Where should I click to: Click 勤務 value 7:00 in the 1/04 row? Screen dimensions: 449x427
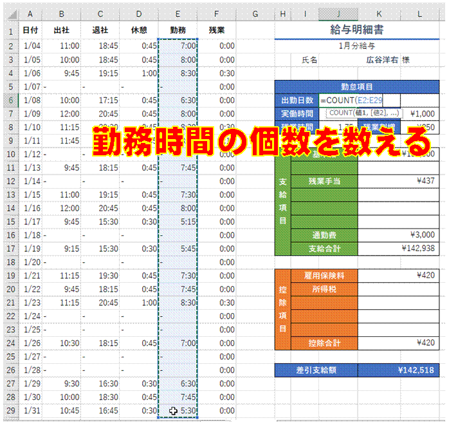click(178, 46)
